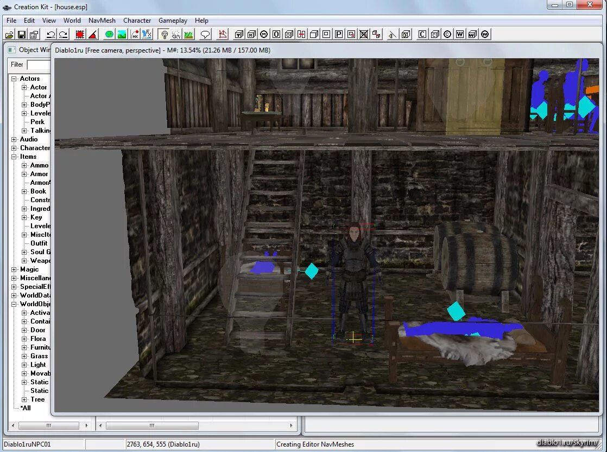The height and width of the screenshot is (452, 607).
Task: Open the World menu
Action: pos(72,21)
